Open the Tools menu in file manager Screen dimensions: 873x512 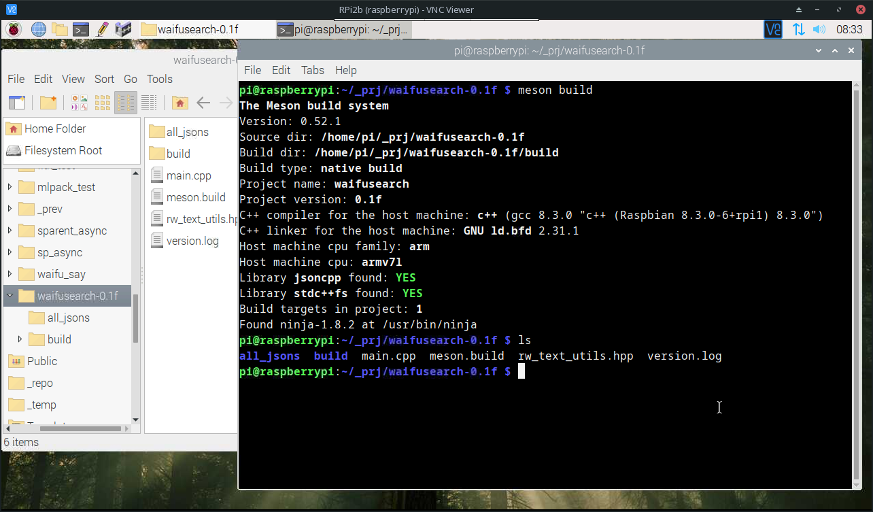pyautogui.click(x=160, y=79)
